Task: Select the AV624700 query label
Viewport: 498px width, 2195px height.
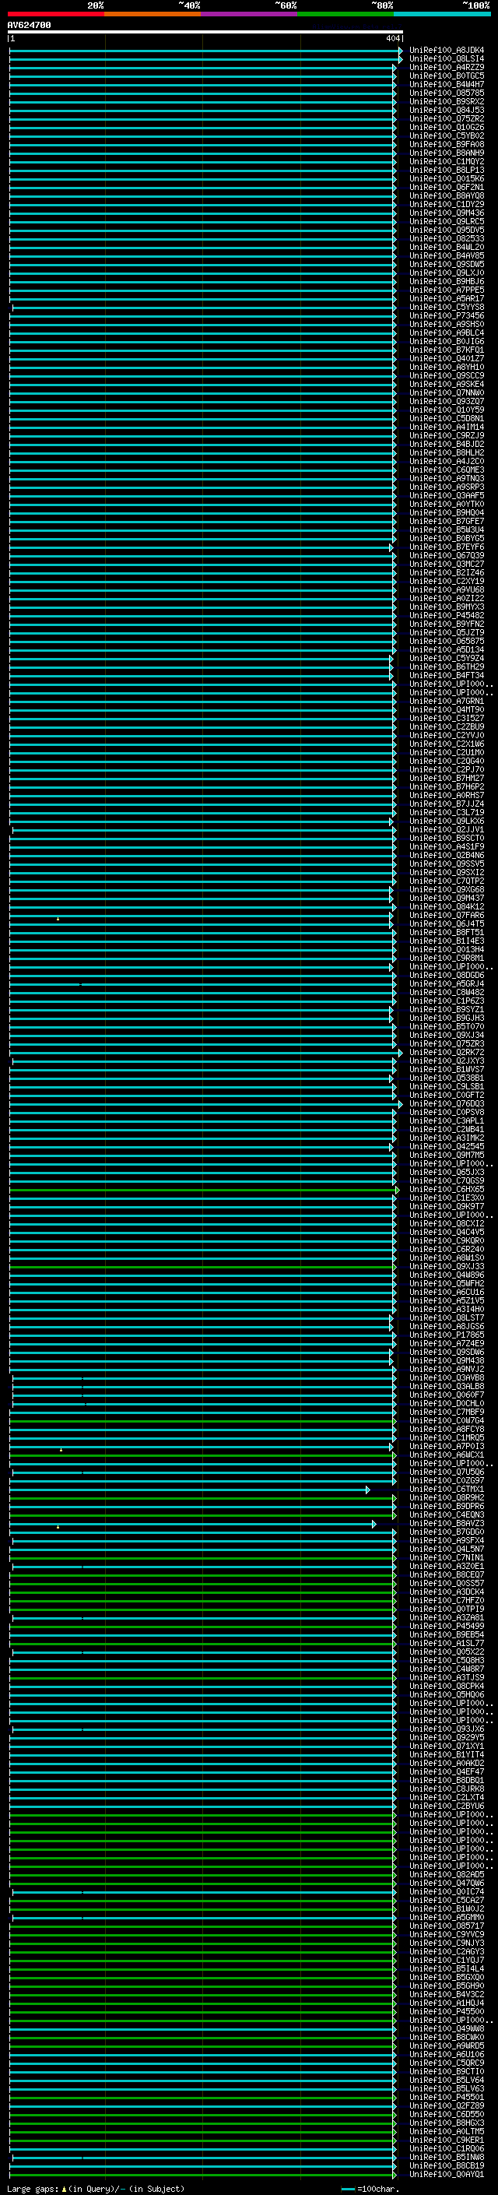Action: 29,25
